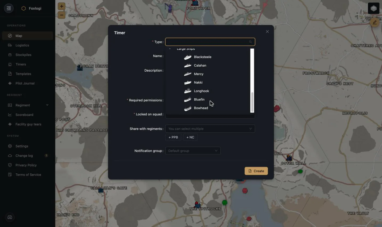Image resolution: width=382 pixels, height=227 pixels.
Task: Click the Longhook ship icon
Action: [x=188, y=91]
